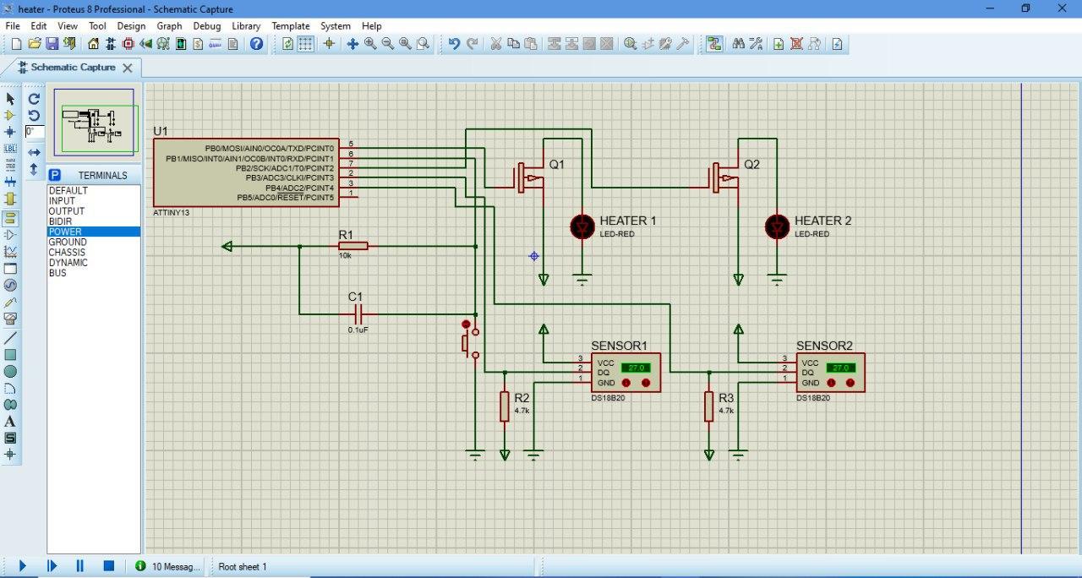Click the push button switch component
Viewport: 1082px width, 578px height.
click(x=469, y=340)
